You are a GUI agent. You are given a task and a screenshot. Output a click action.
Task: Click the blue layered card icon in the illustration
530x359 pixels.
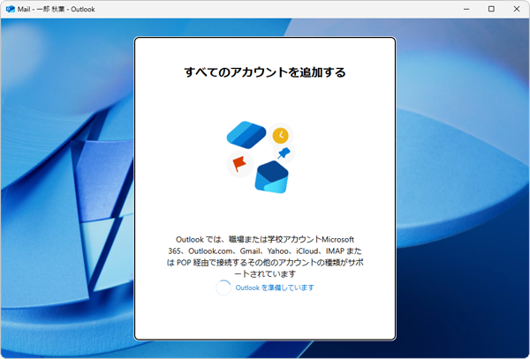pyautogui.click(x=246, y=135)
